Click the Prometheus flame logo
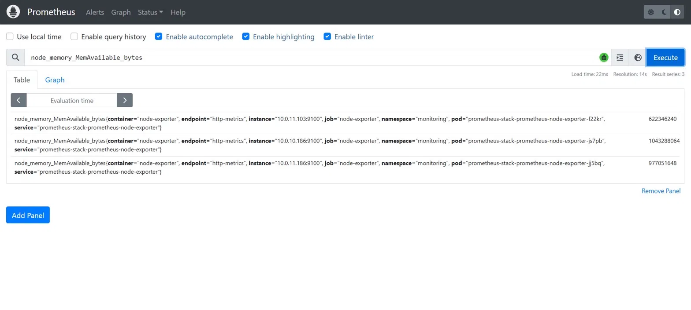The width and height of the screenshot is (691, 310). coord(14,12)
